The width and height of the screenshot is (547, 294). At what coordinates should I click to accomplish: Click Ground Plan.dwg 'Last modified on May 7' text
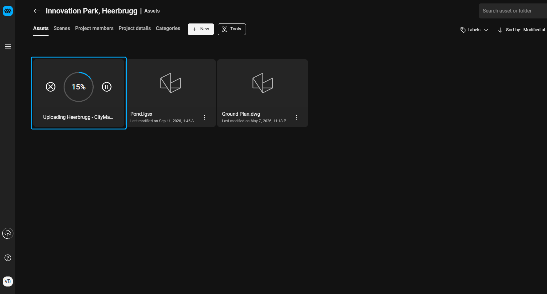coord(256,121)
